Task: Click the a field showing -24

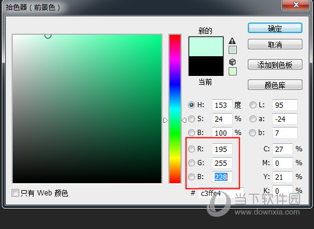Action: pos(285,119)
